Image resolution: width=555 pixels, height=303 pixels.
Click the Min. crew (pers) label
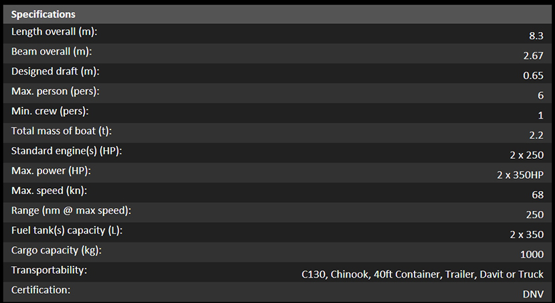click(x=50, y=111)
